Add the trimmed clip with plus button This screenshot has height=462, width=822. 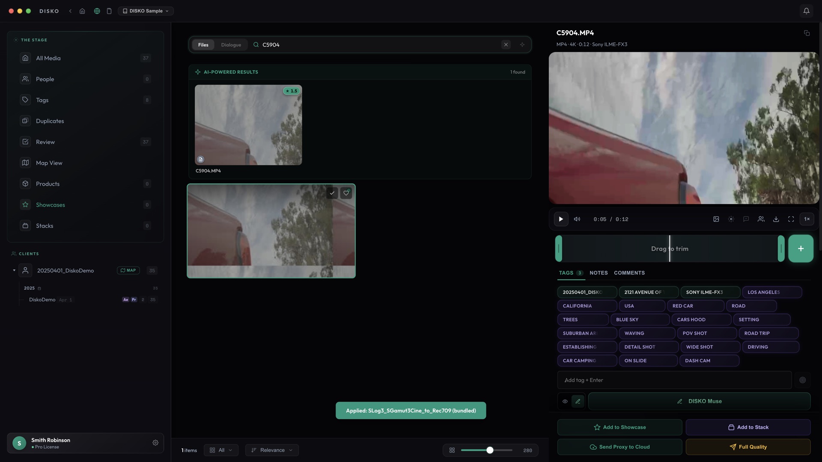pos(801,249)
